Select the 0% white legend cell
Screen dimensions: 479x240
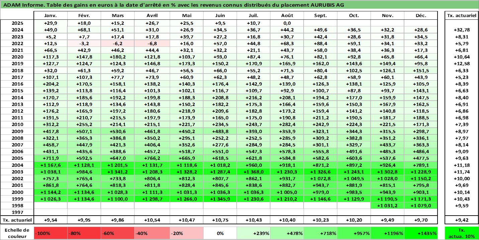pos(220,233)
